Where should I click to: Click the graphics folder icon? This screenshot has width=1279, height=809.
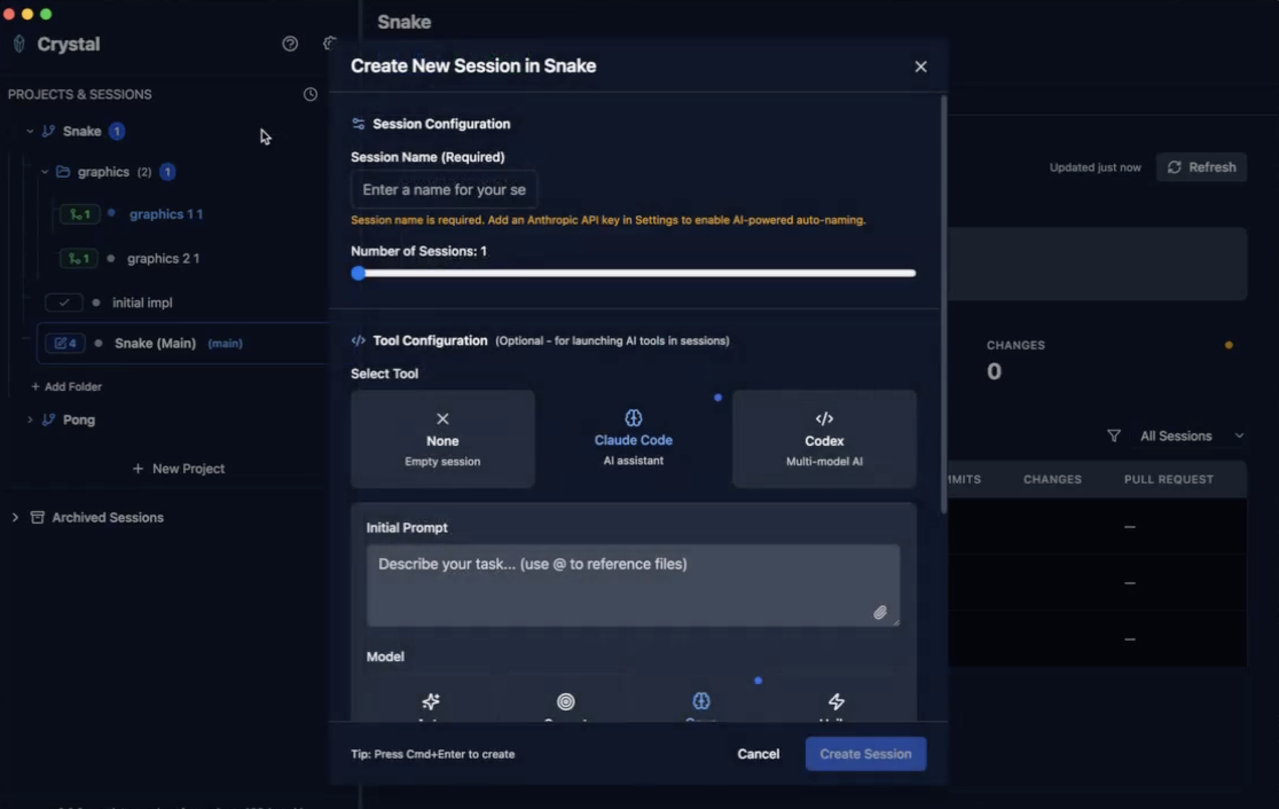[63, 172]
